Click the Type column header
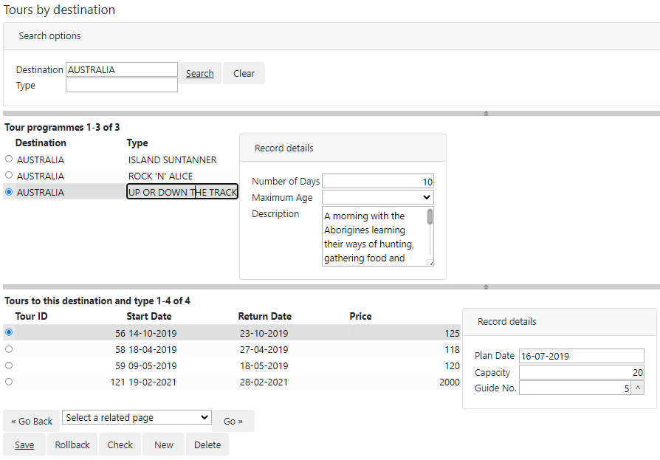The image size is (660, 460). (x=137, y=143)
